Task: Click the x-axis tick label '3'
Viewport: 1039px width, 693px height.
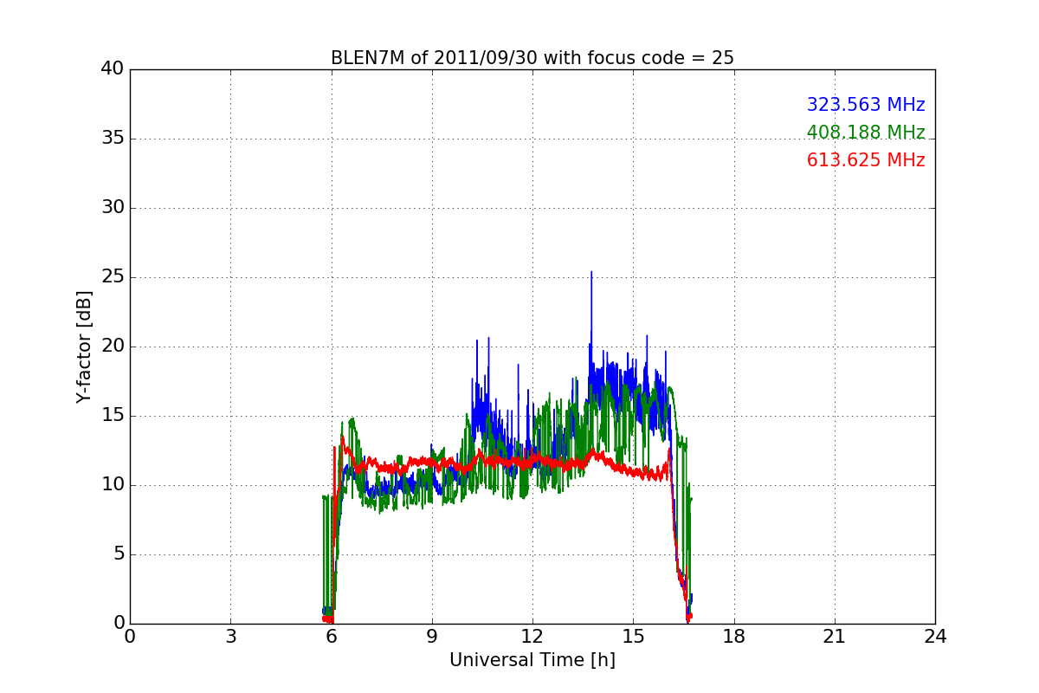Action: click(230, 637)
